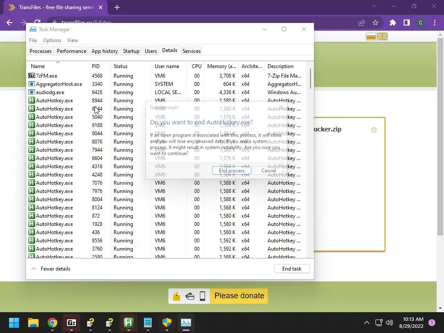Image resolution: width=444 pixels, height=333 pixels.
Task: Click the Please donate button
Action: click(x=239, y=296)
